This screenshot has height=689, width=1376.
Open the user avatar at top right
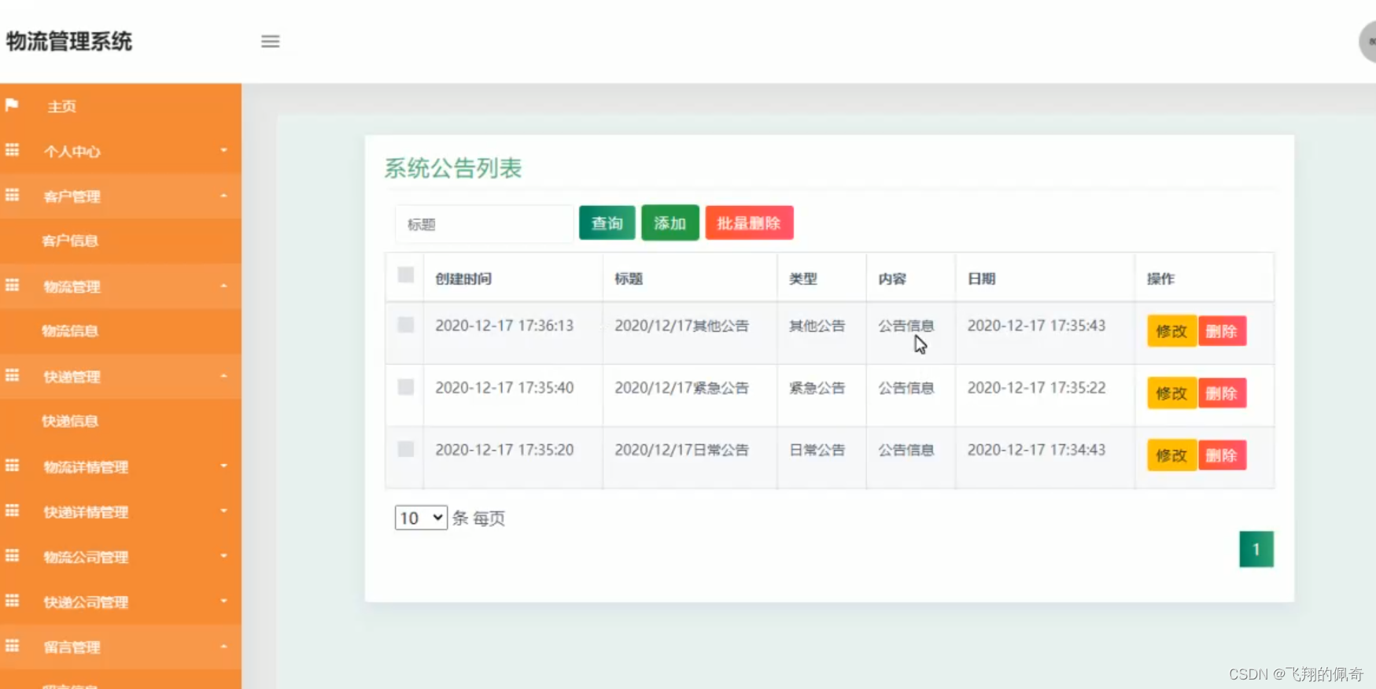(x=1368, y=42)
